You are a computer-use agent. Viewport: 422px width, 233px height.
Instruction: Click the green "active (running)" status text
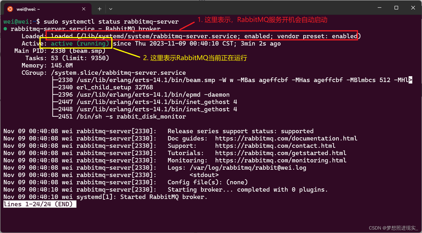[80, 44]
